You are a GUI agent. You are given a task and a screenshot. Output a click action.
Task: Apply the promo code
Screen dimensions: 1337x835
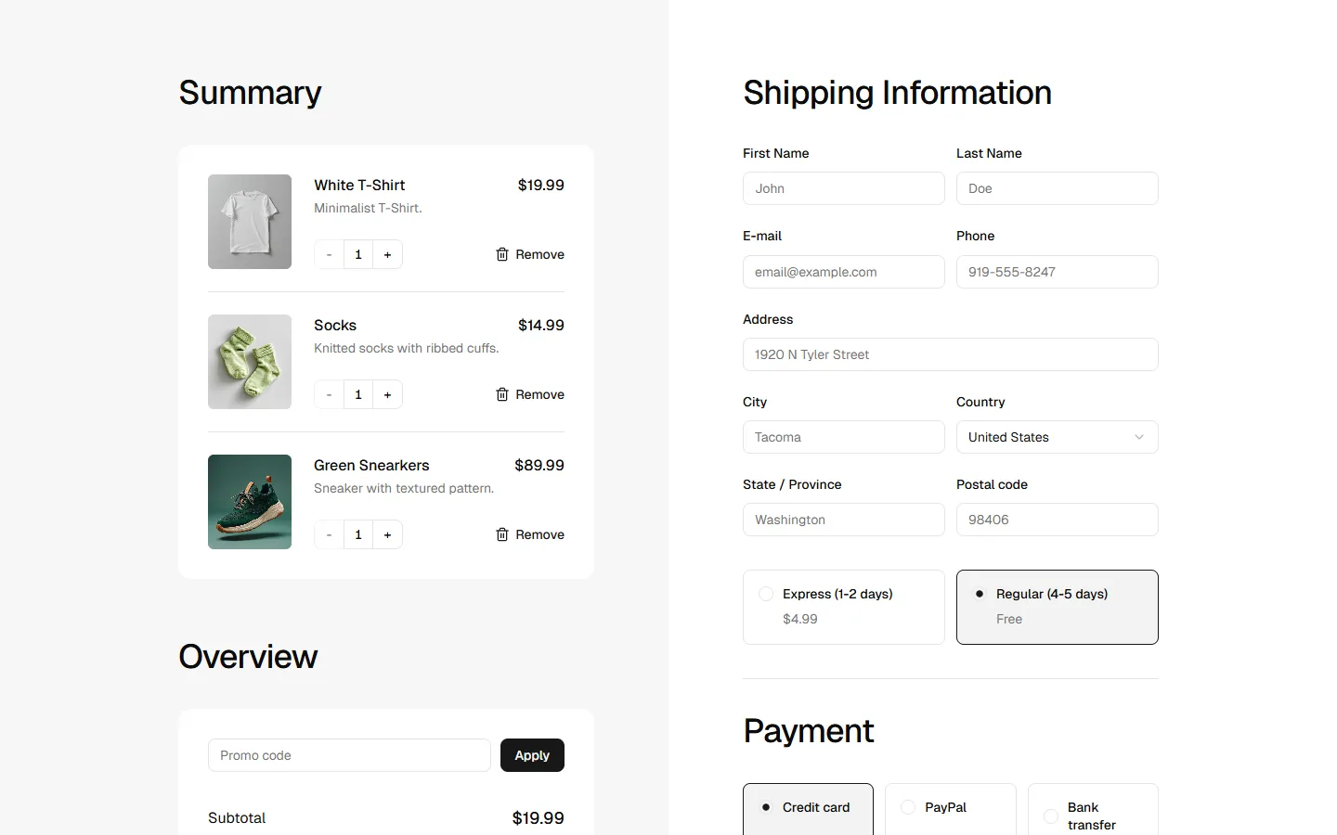coord(532,755)
